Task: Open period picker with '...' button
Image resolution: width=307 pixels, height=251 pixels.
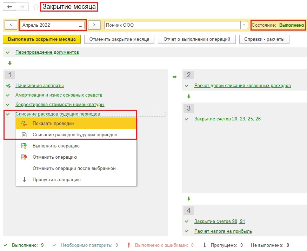Action: (x=81, y=25)
